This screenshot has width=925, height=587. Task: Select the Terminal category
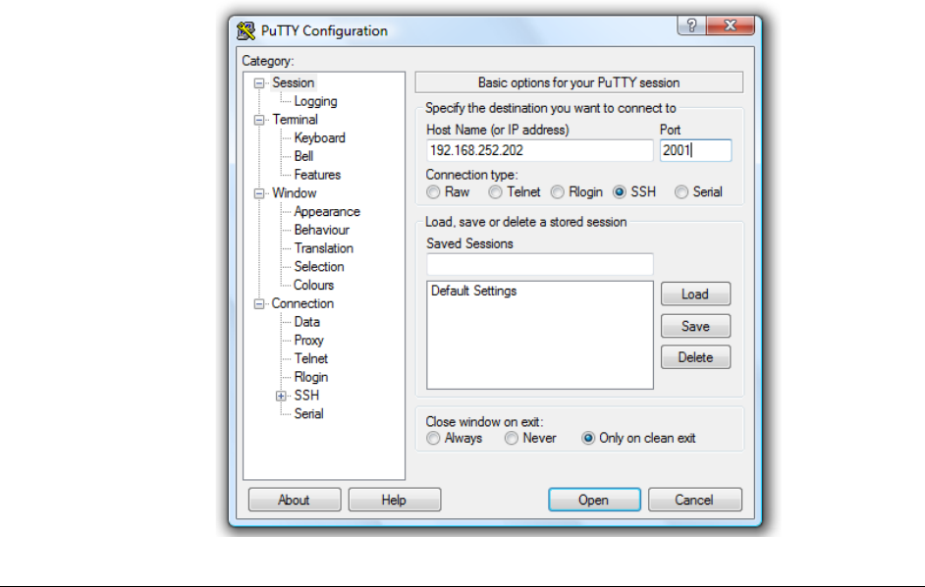point(295,120)
